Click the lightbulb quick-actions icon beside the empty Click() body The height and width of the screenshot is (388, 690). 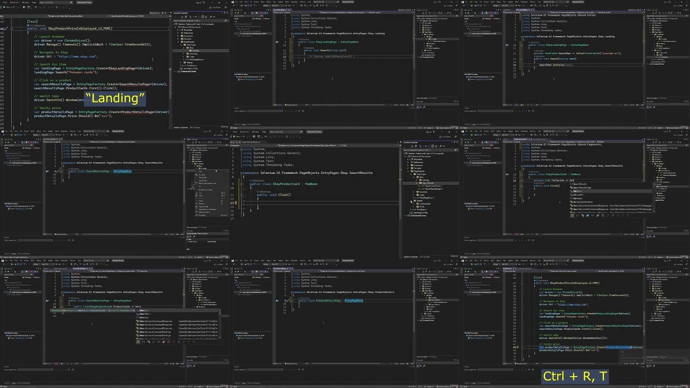[x=236, y=202]
